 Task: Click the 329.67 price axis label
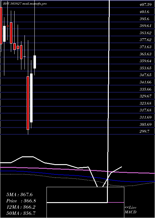coord(145,96)
